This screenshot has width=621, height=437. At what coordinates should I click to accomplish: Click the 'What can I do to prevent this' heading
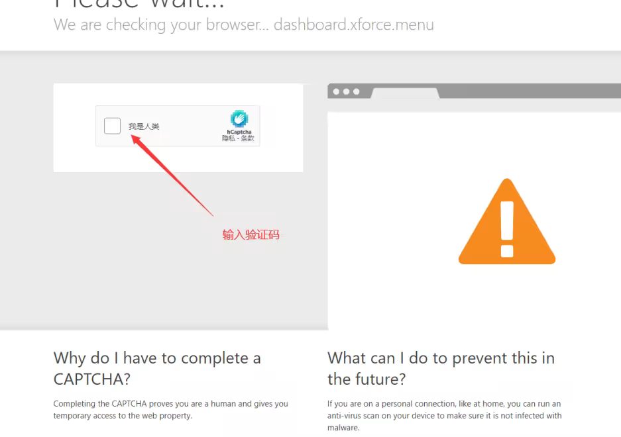point(441,368)
